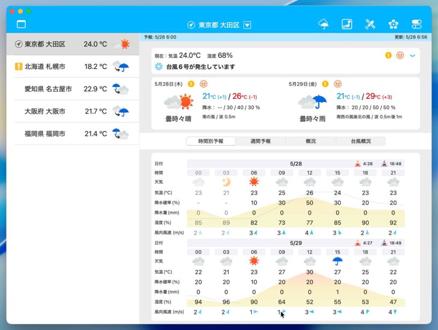The width and height of the screenshot is (438, 330).
Task: Click the frowning face icon in current conditions card
Action: coord(400,55)
